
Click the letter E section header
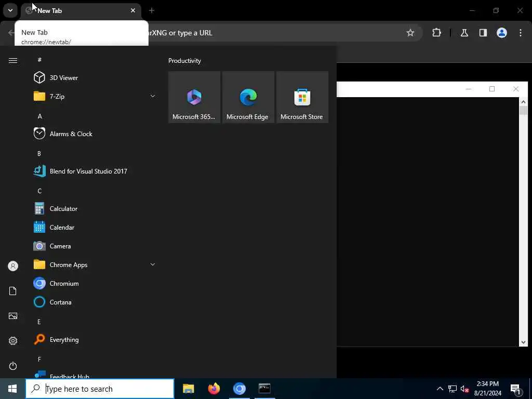[x=39, y=322]
